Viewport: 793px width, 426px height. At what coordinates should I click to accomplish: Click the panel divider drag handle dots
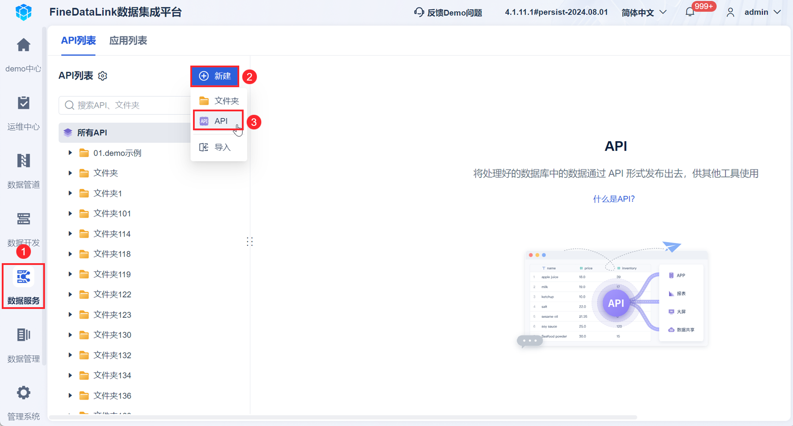250,242
